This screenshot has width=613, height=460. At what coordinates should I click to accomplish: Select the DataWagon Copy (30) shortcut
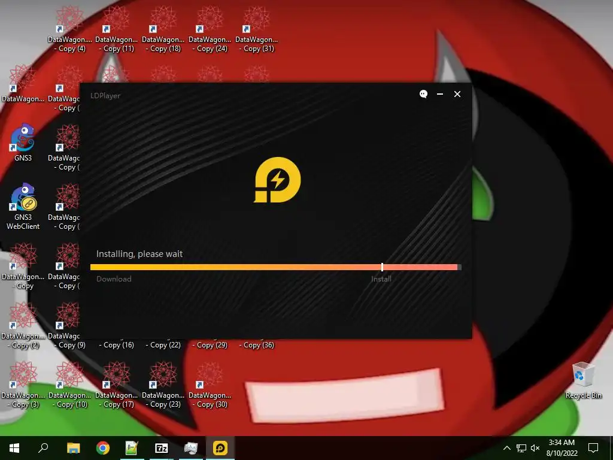click(x=210, y=385)
